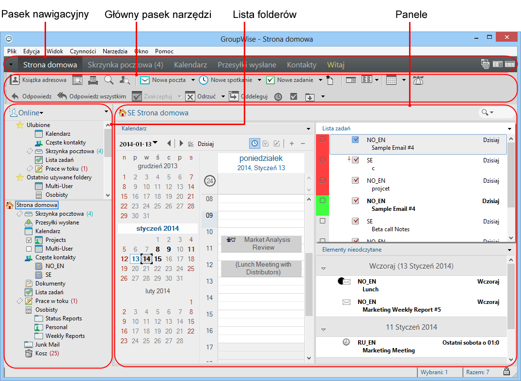Click the Oddeleguj button
Screen dimensions: 521x381
pos(248,96)
